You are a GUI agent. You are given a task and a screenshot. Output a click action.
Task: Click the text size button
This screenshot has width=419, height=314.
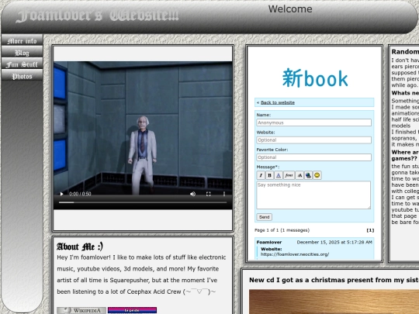click(x=300, y=175)
